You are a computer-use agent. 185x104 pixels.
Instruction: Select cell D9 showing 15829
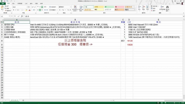click(x=129, y=45)
